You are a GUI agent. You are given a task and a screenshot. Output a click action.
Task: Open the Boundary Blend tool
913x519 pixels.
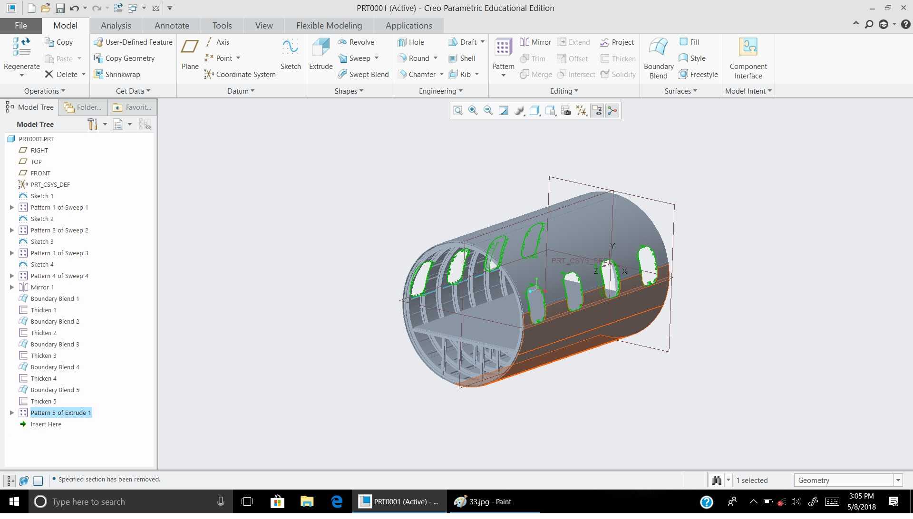pyautogui.click(x=659, y=58)
